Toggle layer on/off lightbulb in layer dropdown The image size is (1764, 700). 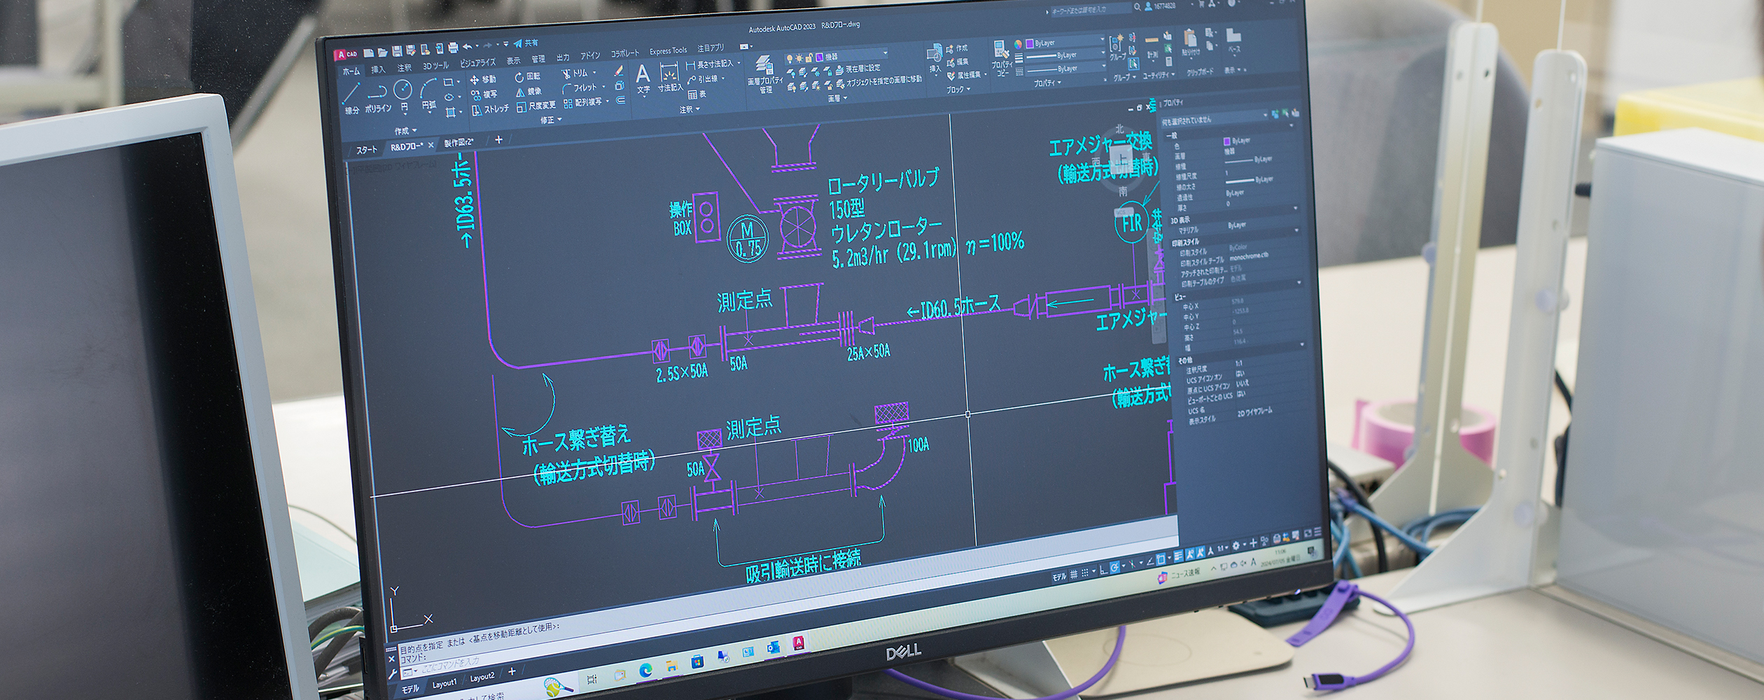790,59
